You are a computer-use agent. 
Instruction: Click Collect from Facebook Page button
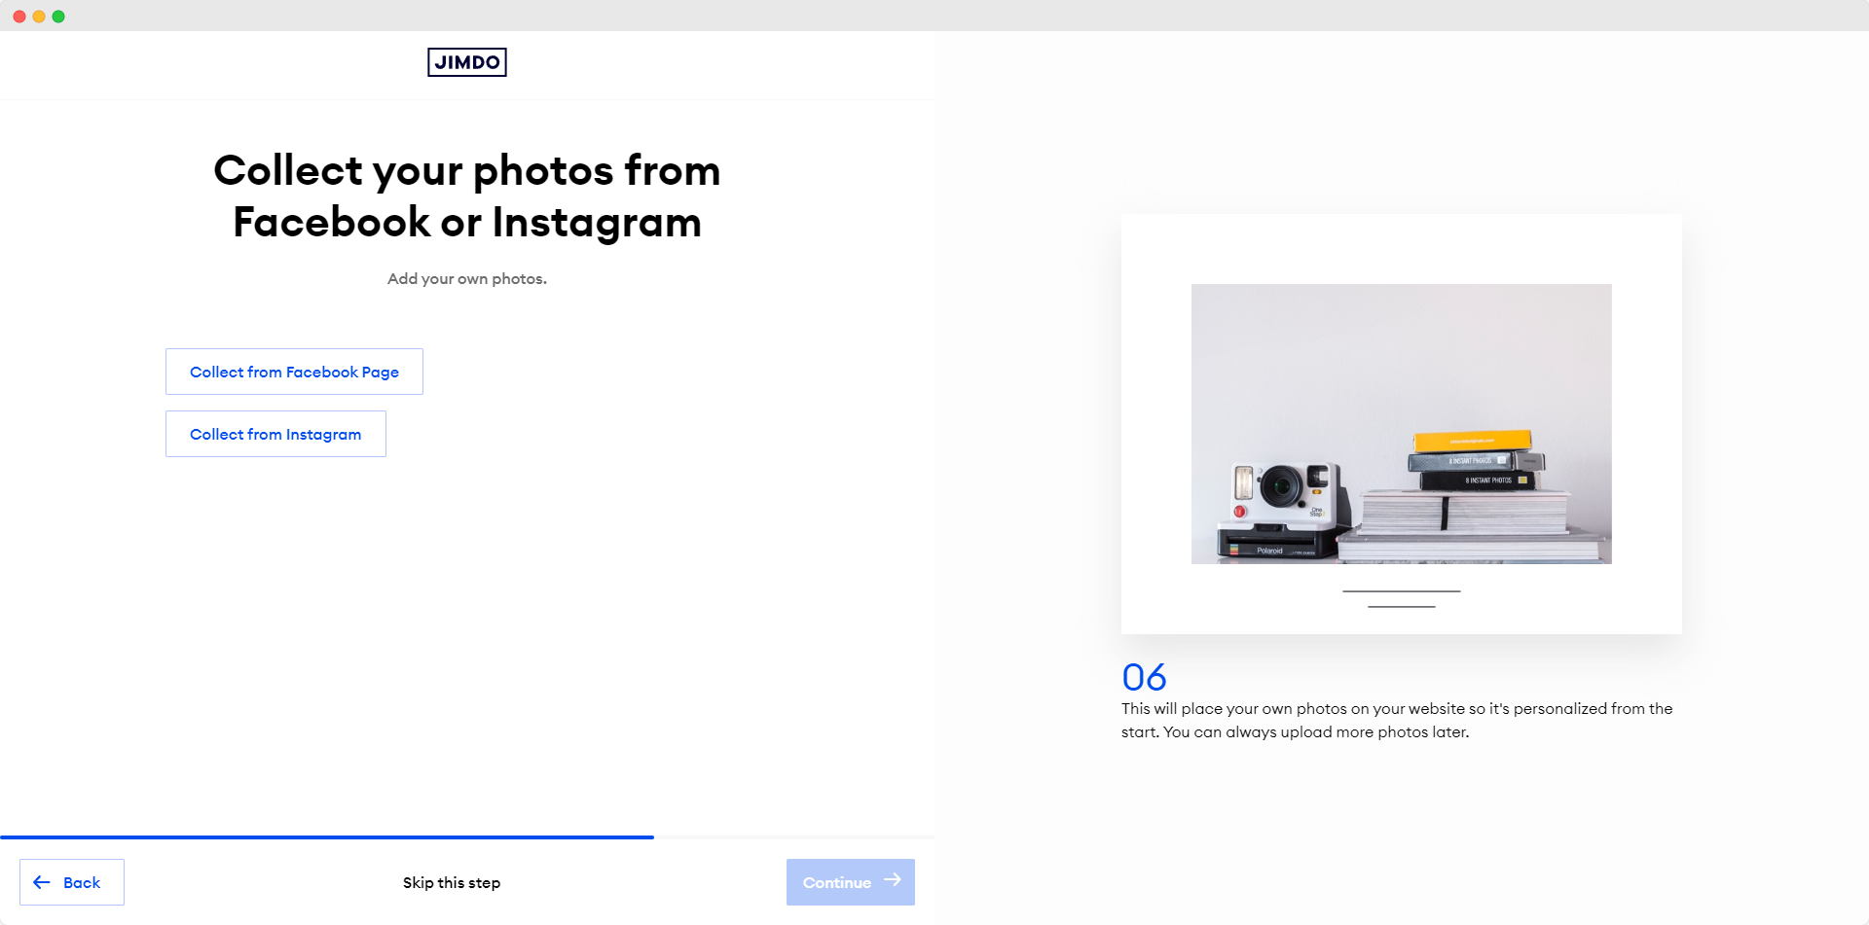tap(294, 372)
